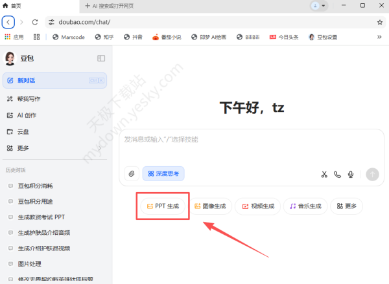Open the 豆包 profile avatar
The height and width of the screenshot is (284, 389).
click(x=10, y=58)
